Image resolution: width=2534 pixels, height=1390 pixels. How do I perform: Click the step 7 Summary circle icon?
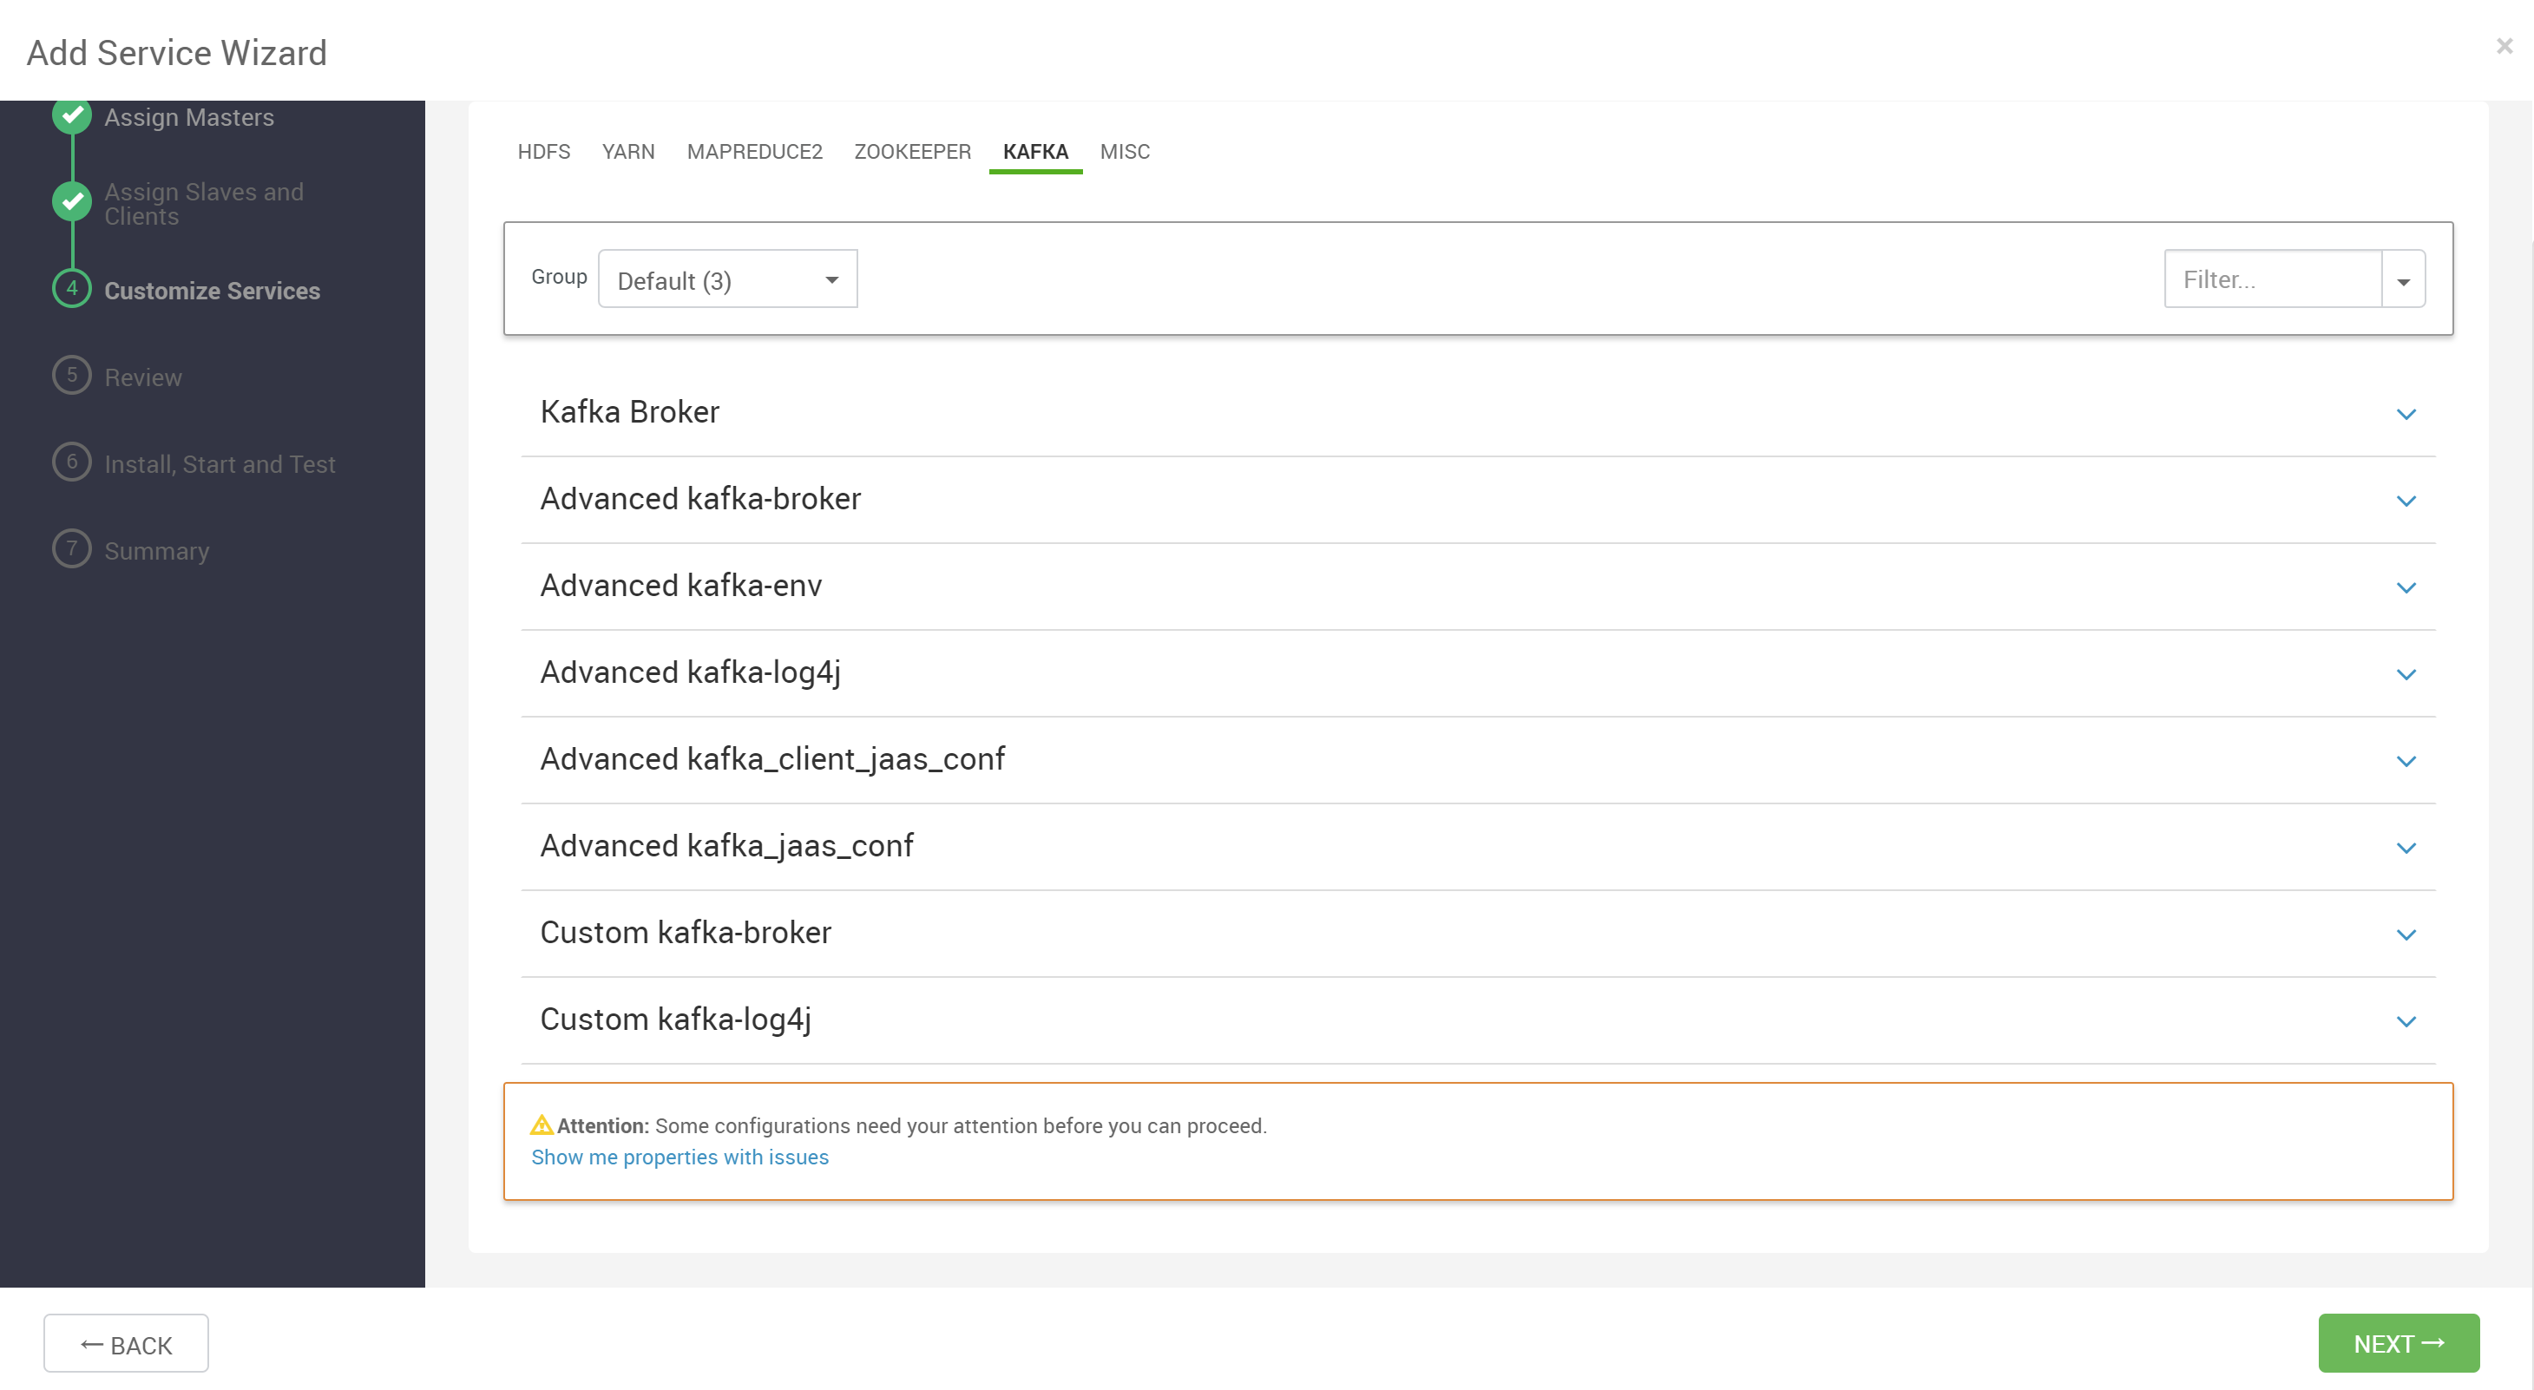72,548
